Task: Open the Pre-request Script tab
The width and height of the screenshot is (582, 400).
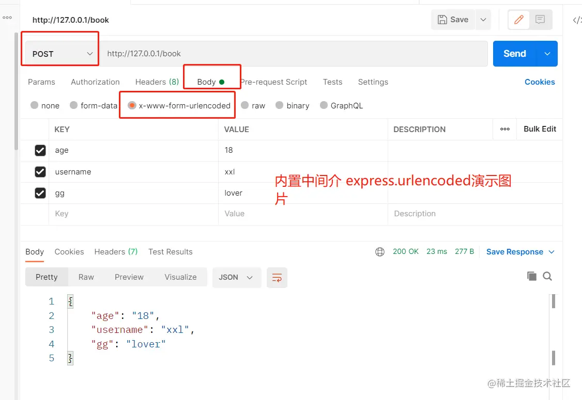Action: (274, 82)
